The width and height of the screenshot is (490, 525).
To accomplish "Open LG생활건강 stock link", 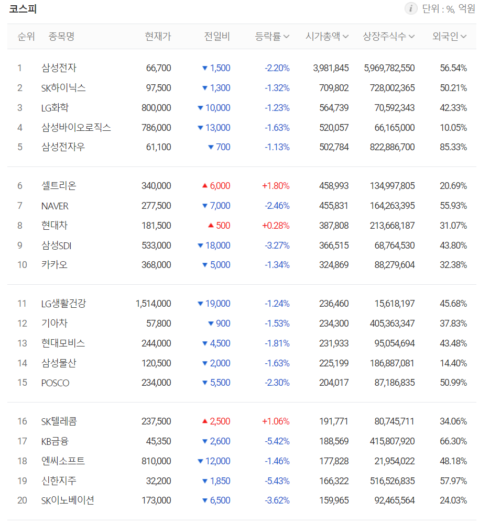I will (x=64, y=304).
